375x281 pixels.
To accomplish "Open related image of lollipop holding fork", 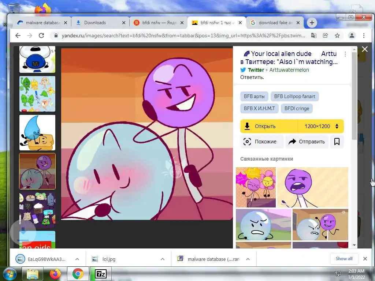I will click(x=313, y=187).
